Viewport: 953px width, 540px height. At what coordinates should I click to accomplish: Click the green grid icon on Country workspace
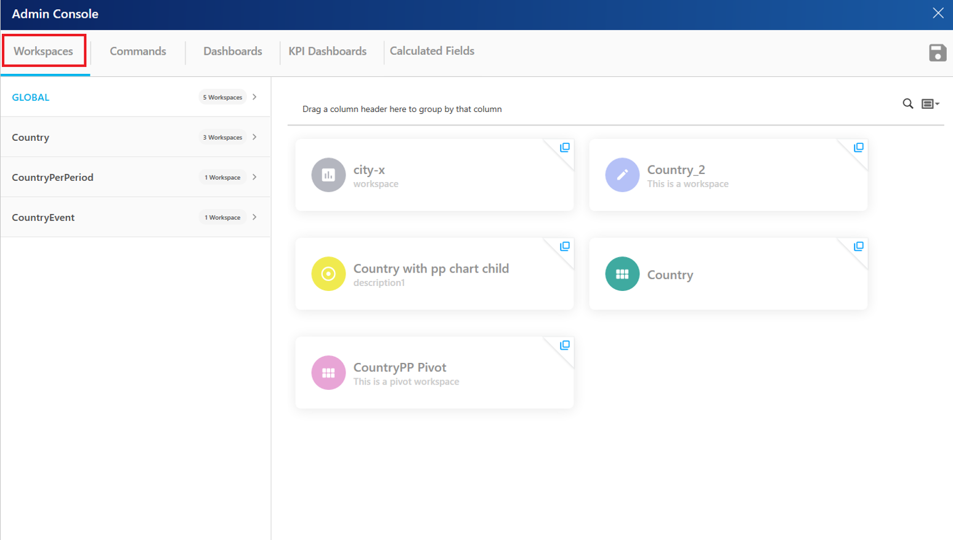tap(622, 274)
